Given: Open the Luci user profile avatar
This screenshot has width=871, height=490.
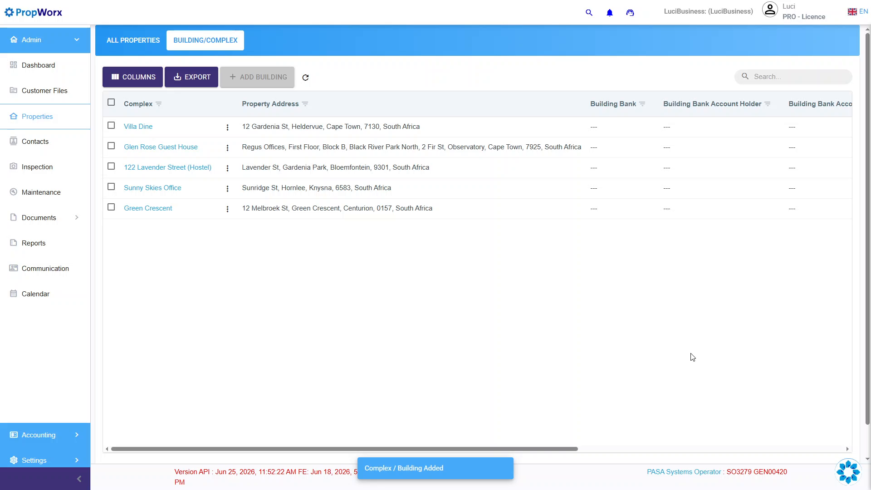Looking at the screenshot, I should pos(770,10).
